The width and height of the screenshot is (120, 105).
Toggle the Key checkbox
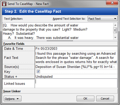tap(38, 72)
